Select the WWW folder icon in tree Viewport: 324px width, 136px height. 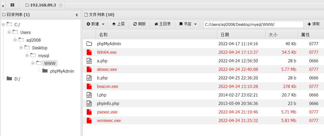coord(39,63)
